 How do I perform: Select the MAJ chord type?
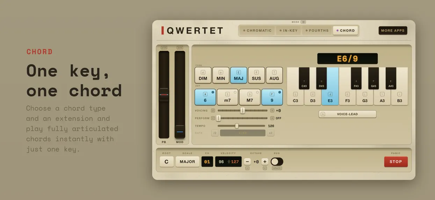[x=239, y=75]
